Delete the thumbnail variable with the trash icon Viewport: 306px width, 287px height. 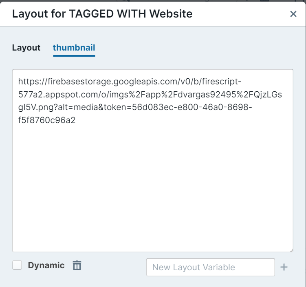pyautogui.click(x=77, y=265)
